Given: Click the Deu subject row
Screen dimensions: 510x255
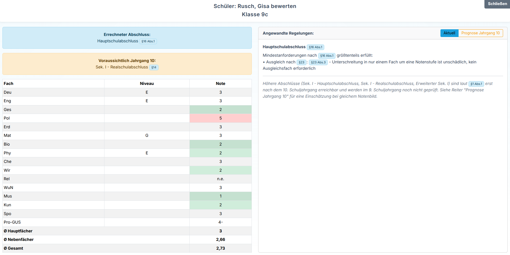Looking at the screenshot, I should coord(127,92).
